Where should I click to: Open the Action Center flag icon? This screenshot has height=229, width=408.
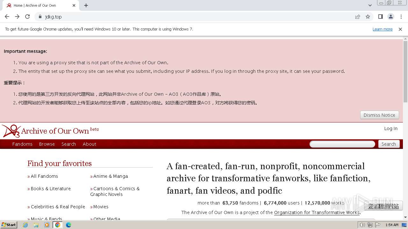[x=378, y=225]
